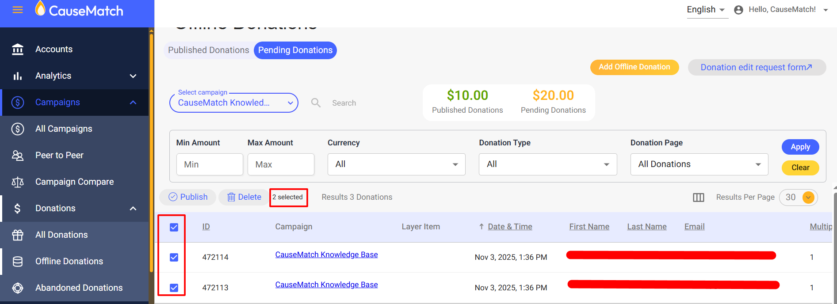The image size is (837, 304).
Task: Click the Campaign Compare scales icon
Action: click(x=18, y=182)
